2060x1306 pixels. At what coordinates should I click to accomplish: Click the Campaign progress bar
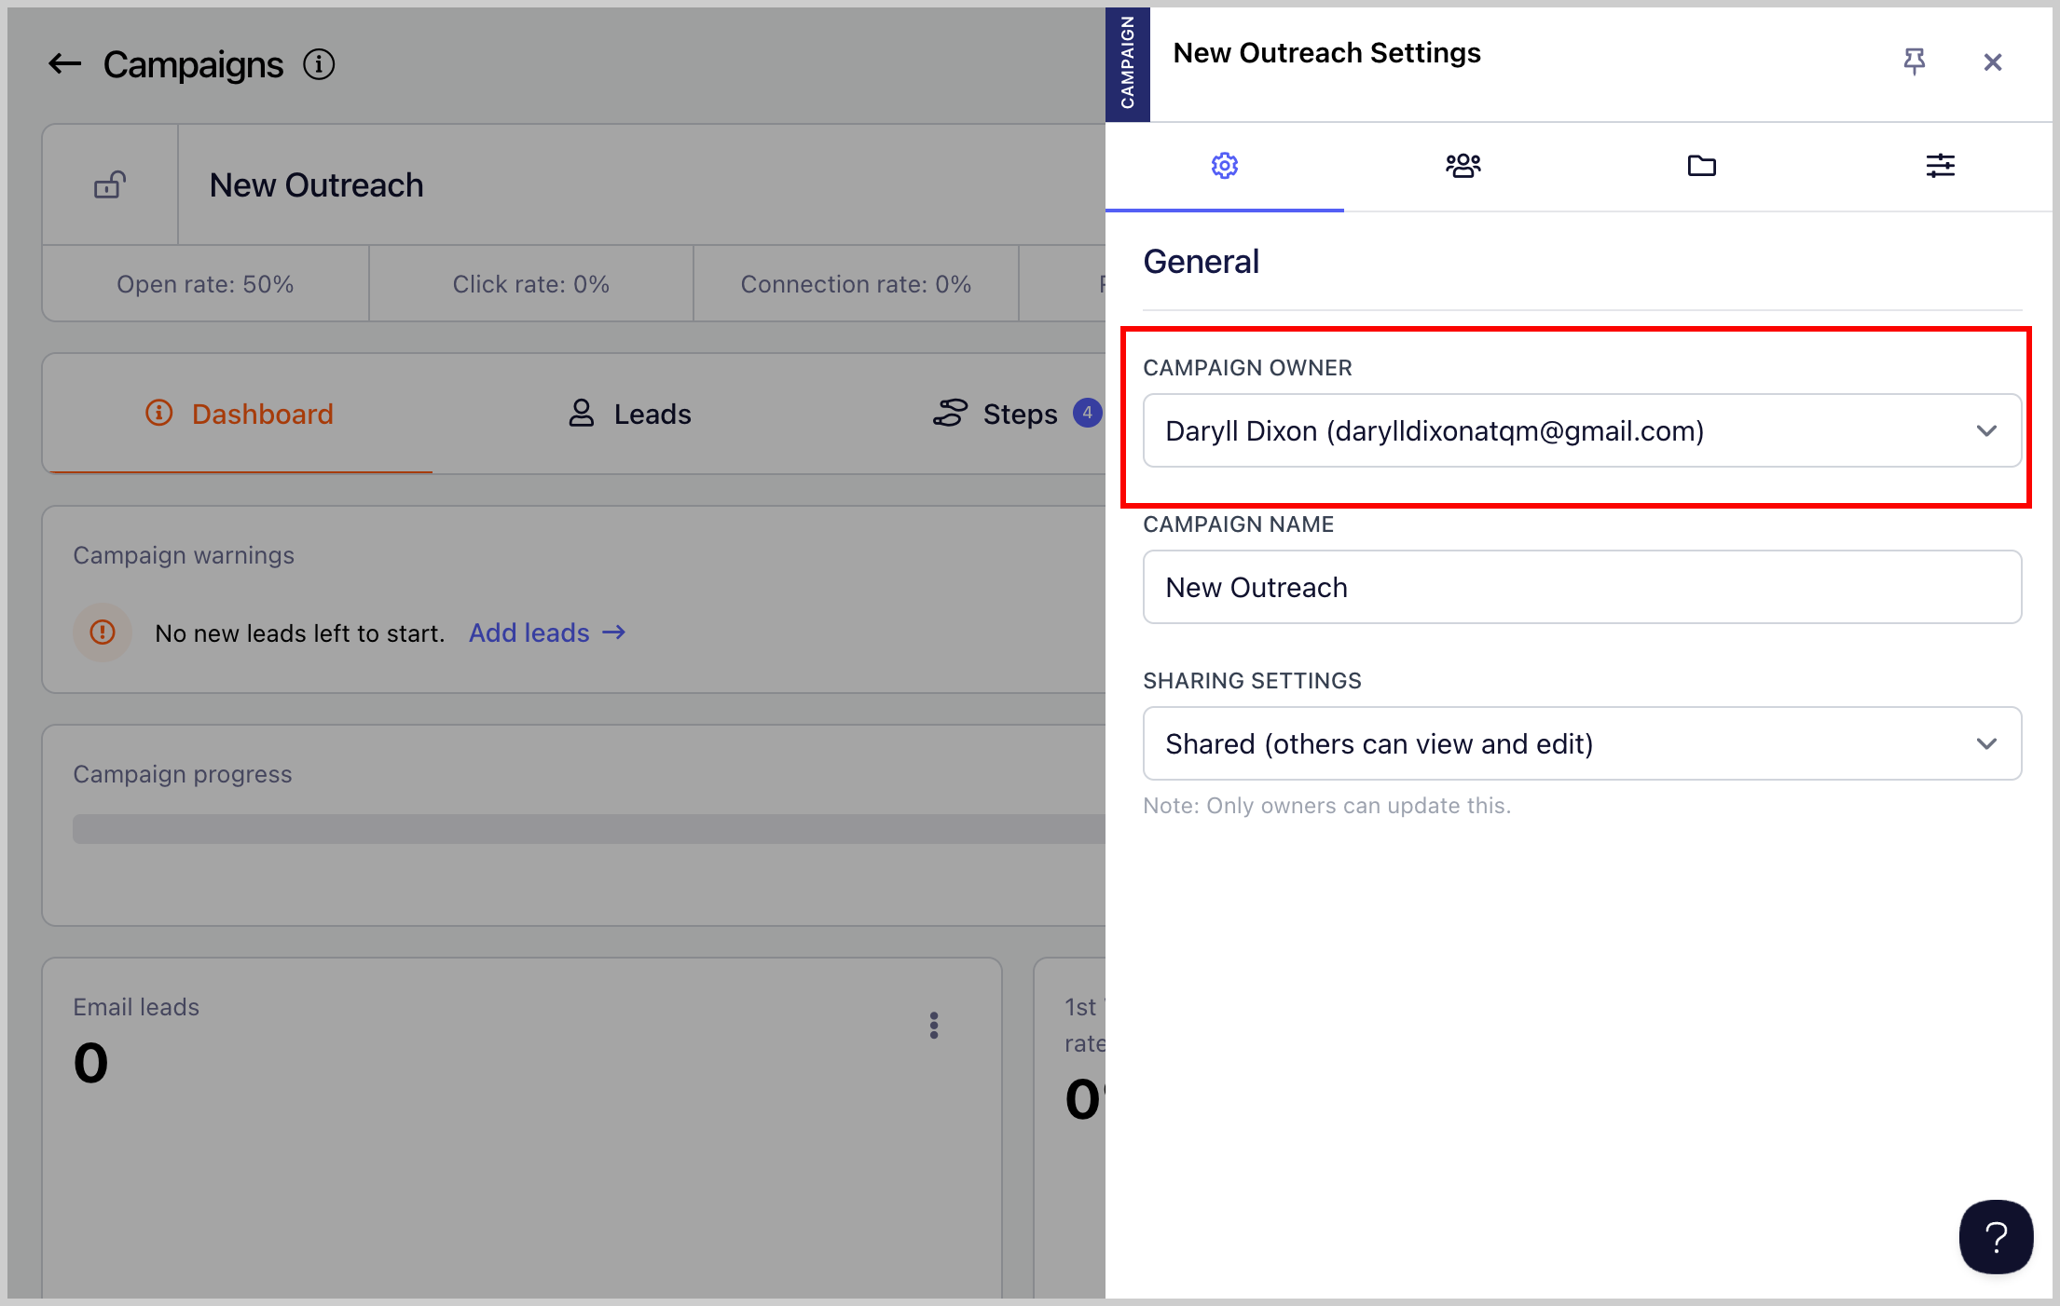(x=587, y=829)
